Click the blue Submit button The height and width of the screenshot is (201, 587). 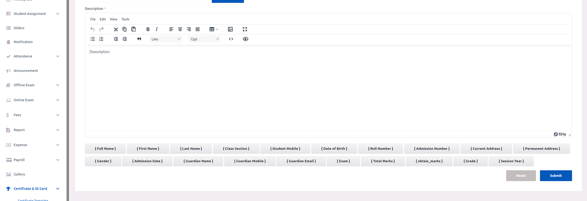coord(555,176)
